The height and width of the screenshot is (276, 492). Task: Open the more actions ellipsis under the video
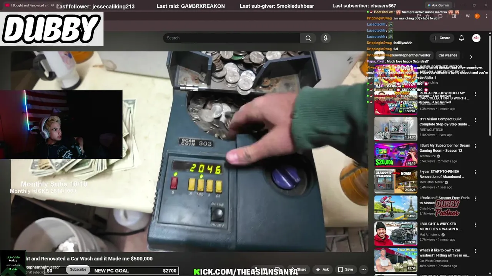363,269
